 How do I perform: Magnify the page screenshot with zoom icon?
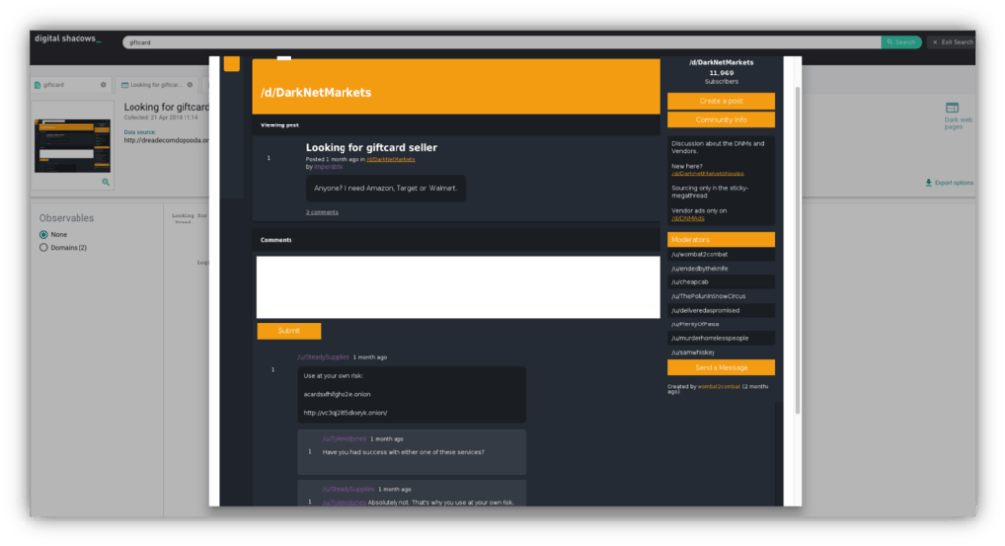coord(106,182)
